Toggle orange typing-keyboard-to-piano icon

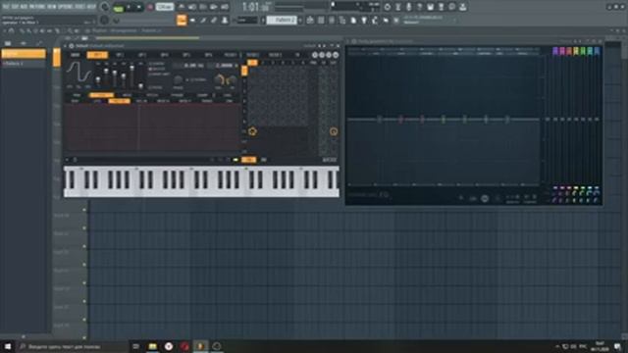[x=182, y=20]
